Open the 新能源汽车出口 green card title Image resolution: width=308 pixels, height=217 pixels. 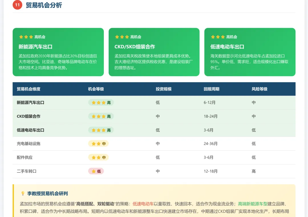coord(36,47)
